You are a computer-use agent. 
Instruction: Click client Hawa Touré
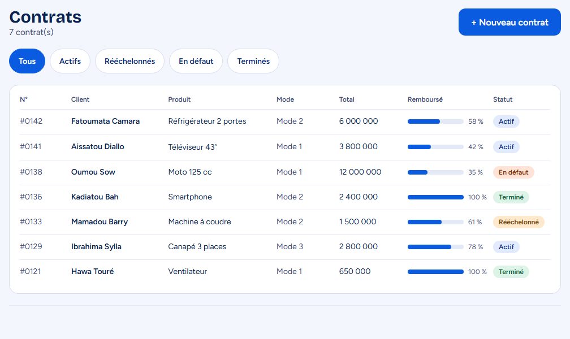[92, 271]
